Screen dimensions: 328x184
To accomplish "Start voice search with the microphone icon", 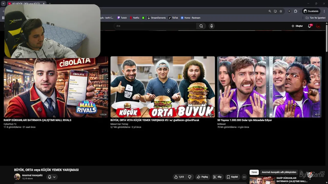I will pyautogui.click(x=211, y=26).
